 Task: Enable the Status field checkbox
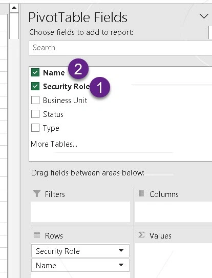(x=35, y=114)
